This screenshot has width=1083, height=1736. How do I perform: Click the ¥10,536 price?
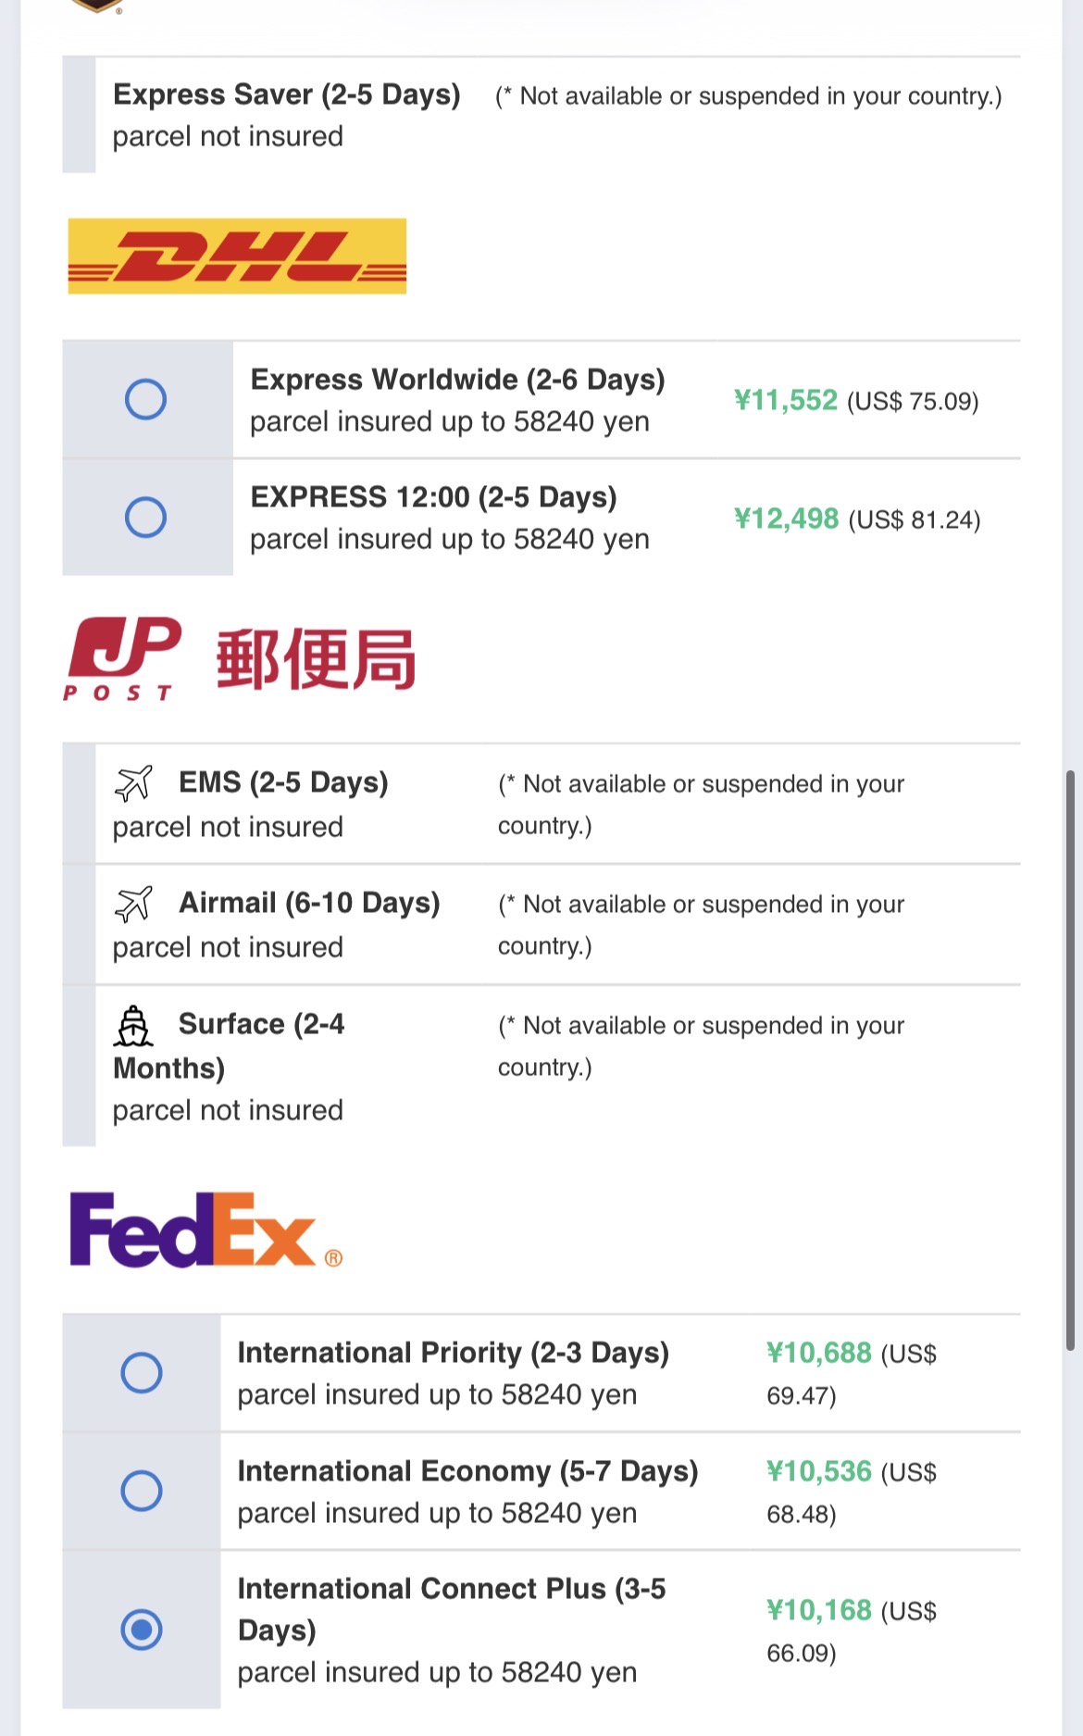tap(819, 1471)
